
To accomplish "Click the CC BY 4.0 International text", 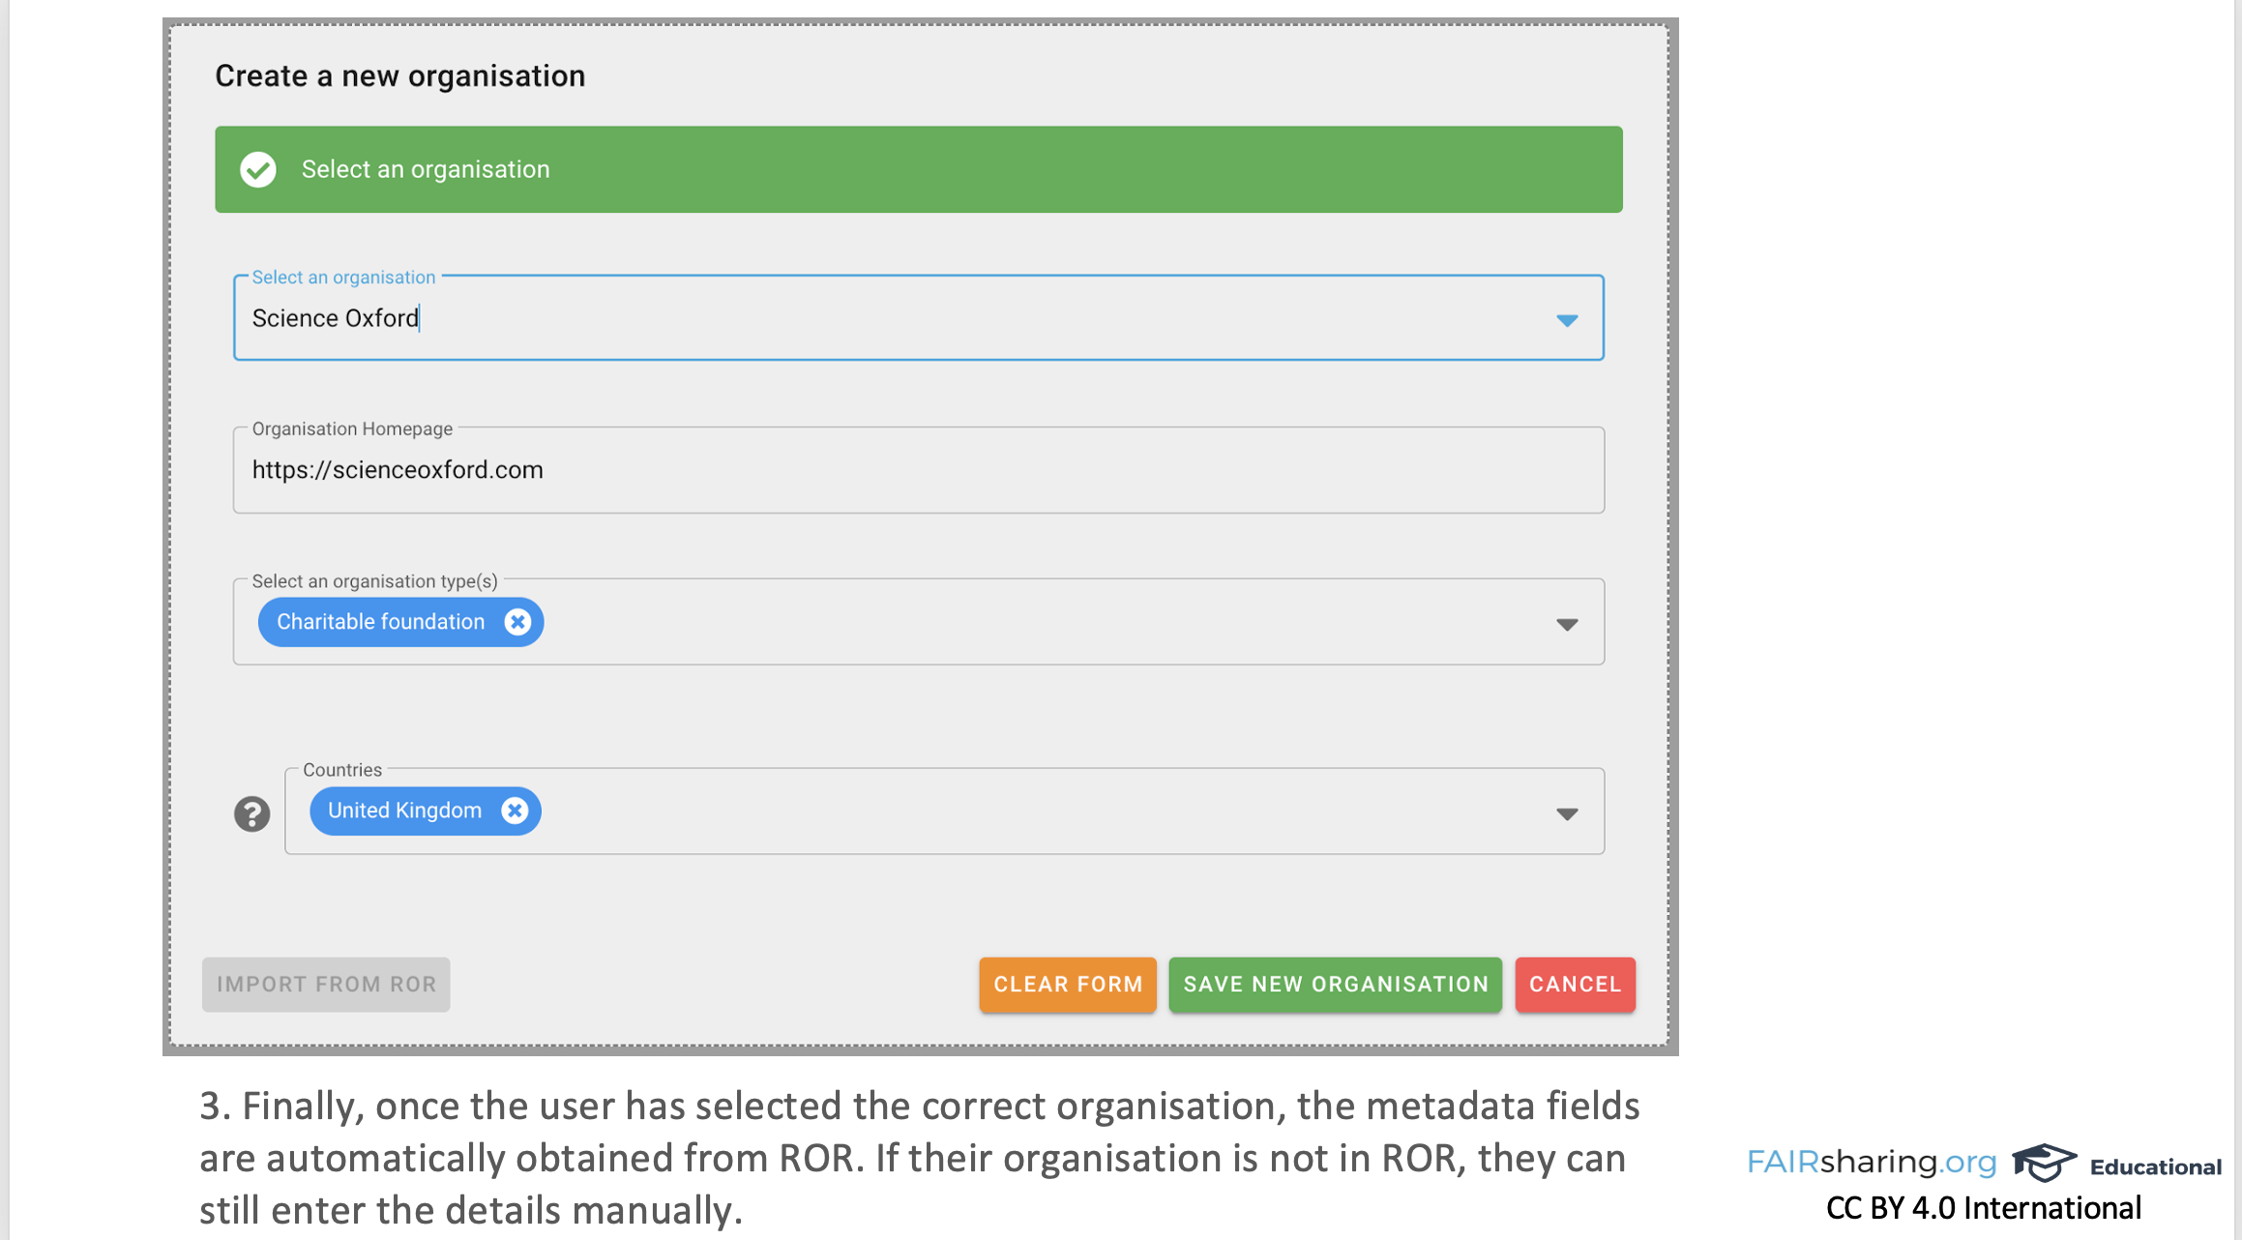I will (1983, 1208).
